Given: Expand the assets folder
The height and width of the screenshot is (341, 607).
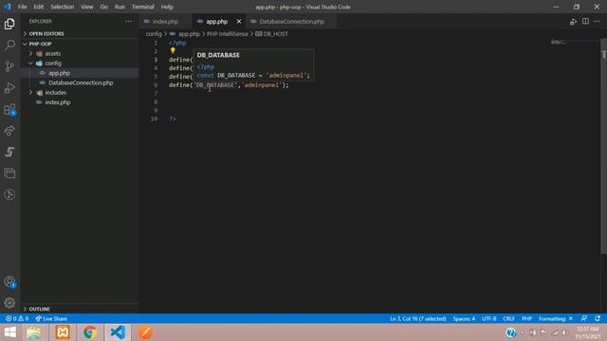Looking at the screenshot, I should coord(53,53).
